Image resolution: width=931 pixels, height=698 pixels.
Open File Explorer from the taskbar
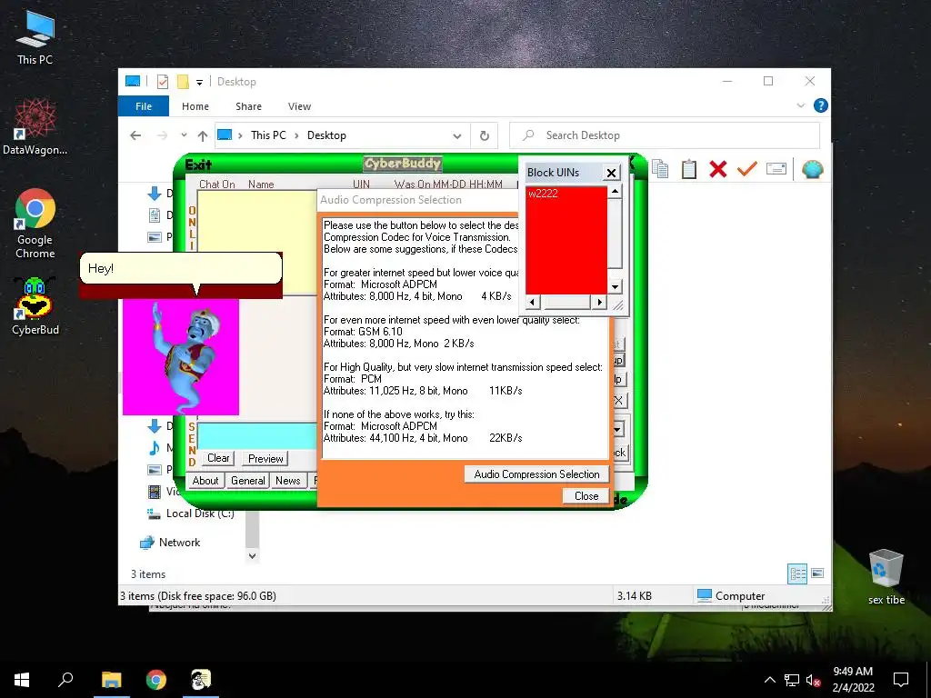(111, 680)
